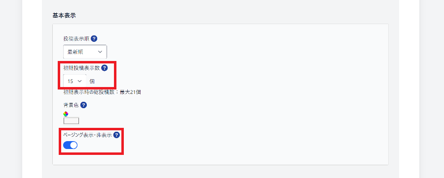Screen dimensions: 444x178
Task: Click the ページング表示・非表示 label text
Action: (87, 135)
